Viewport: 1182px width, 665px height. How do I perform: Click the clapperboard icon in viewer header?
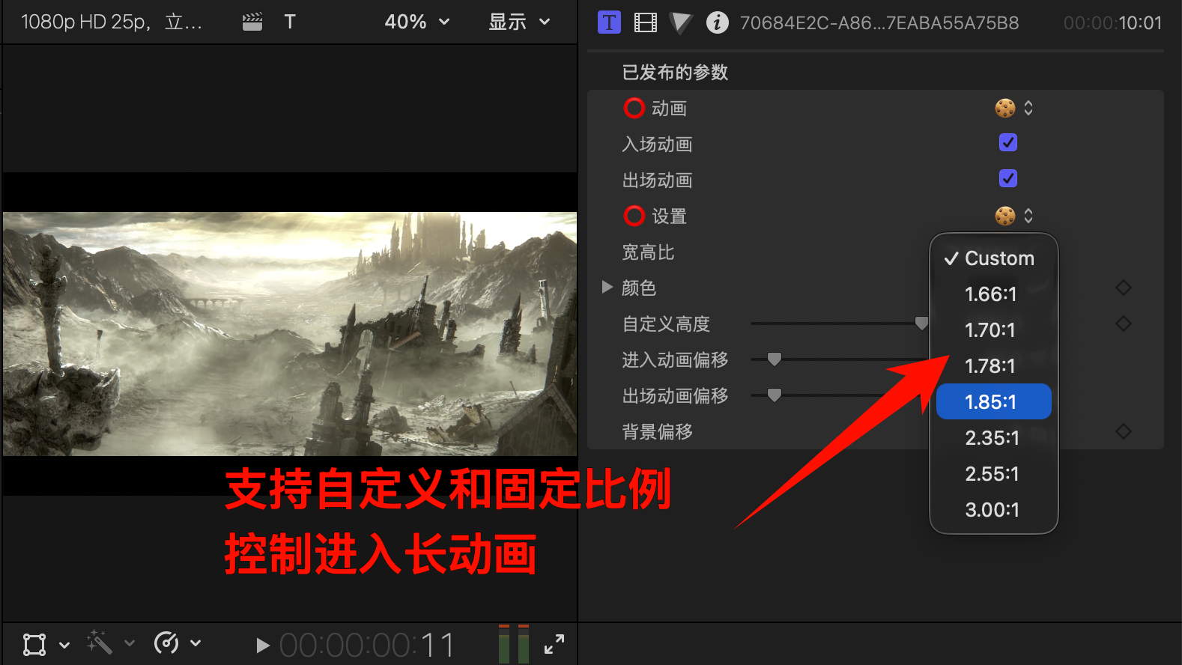point(252,22)
